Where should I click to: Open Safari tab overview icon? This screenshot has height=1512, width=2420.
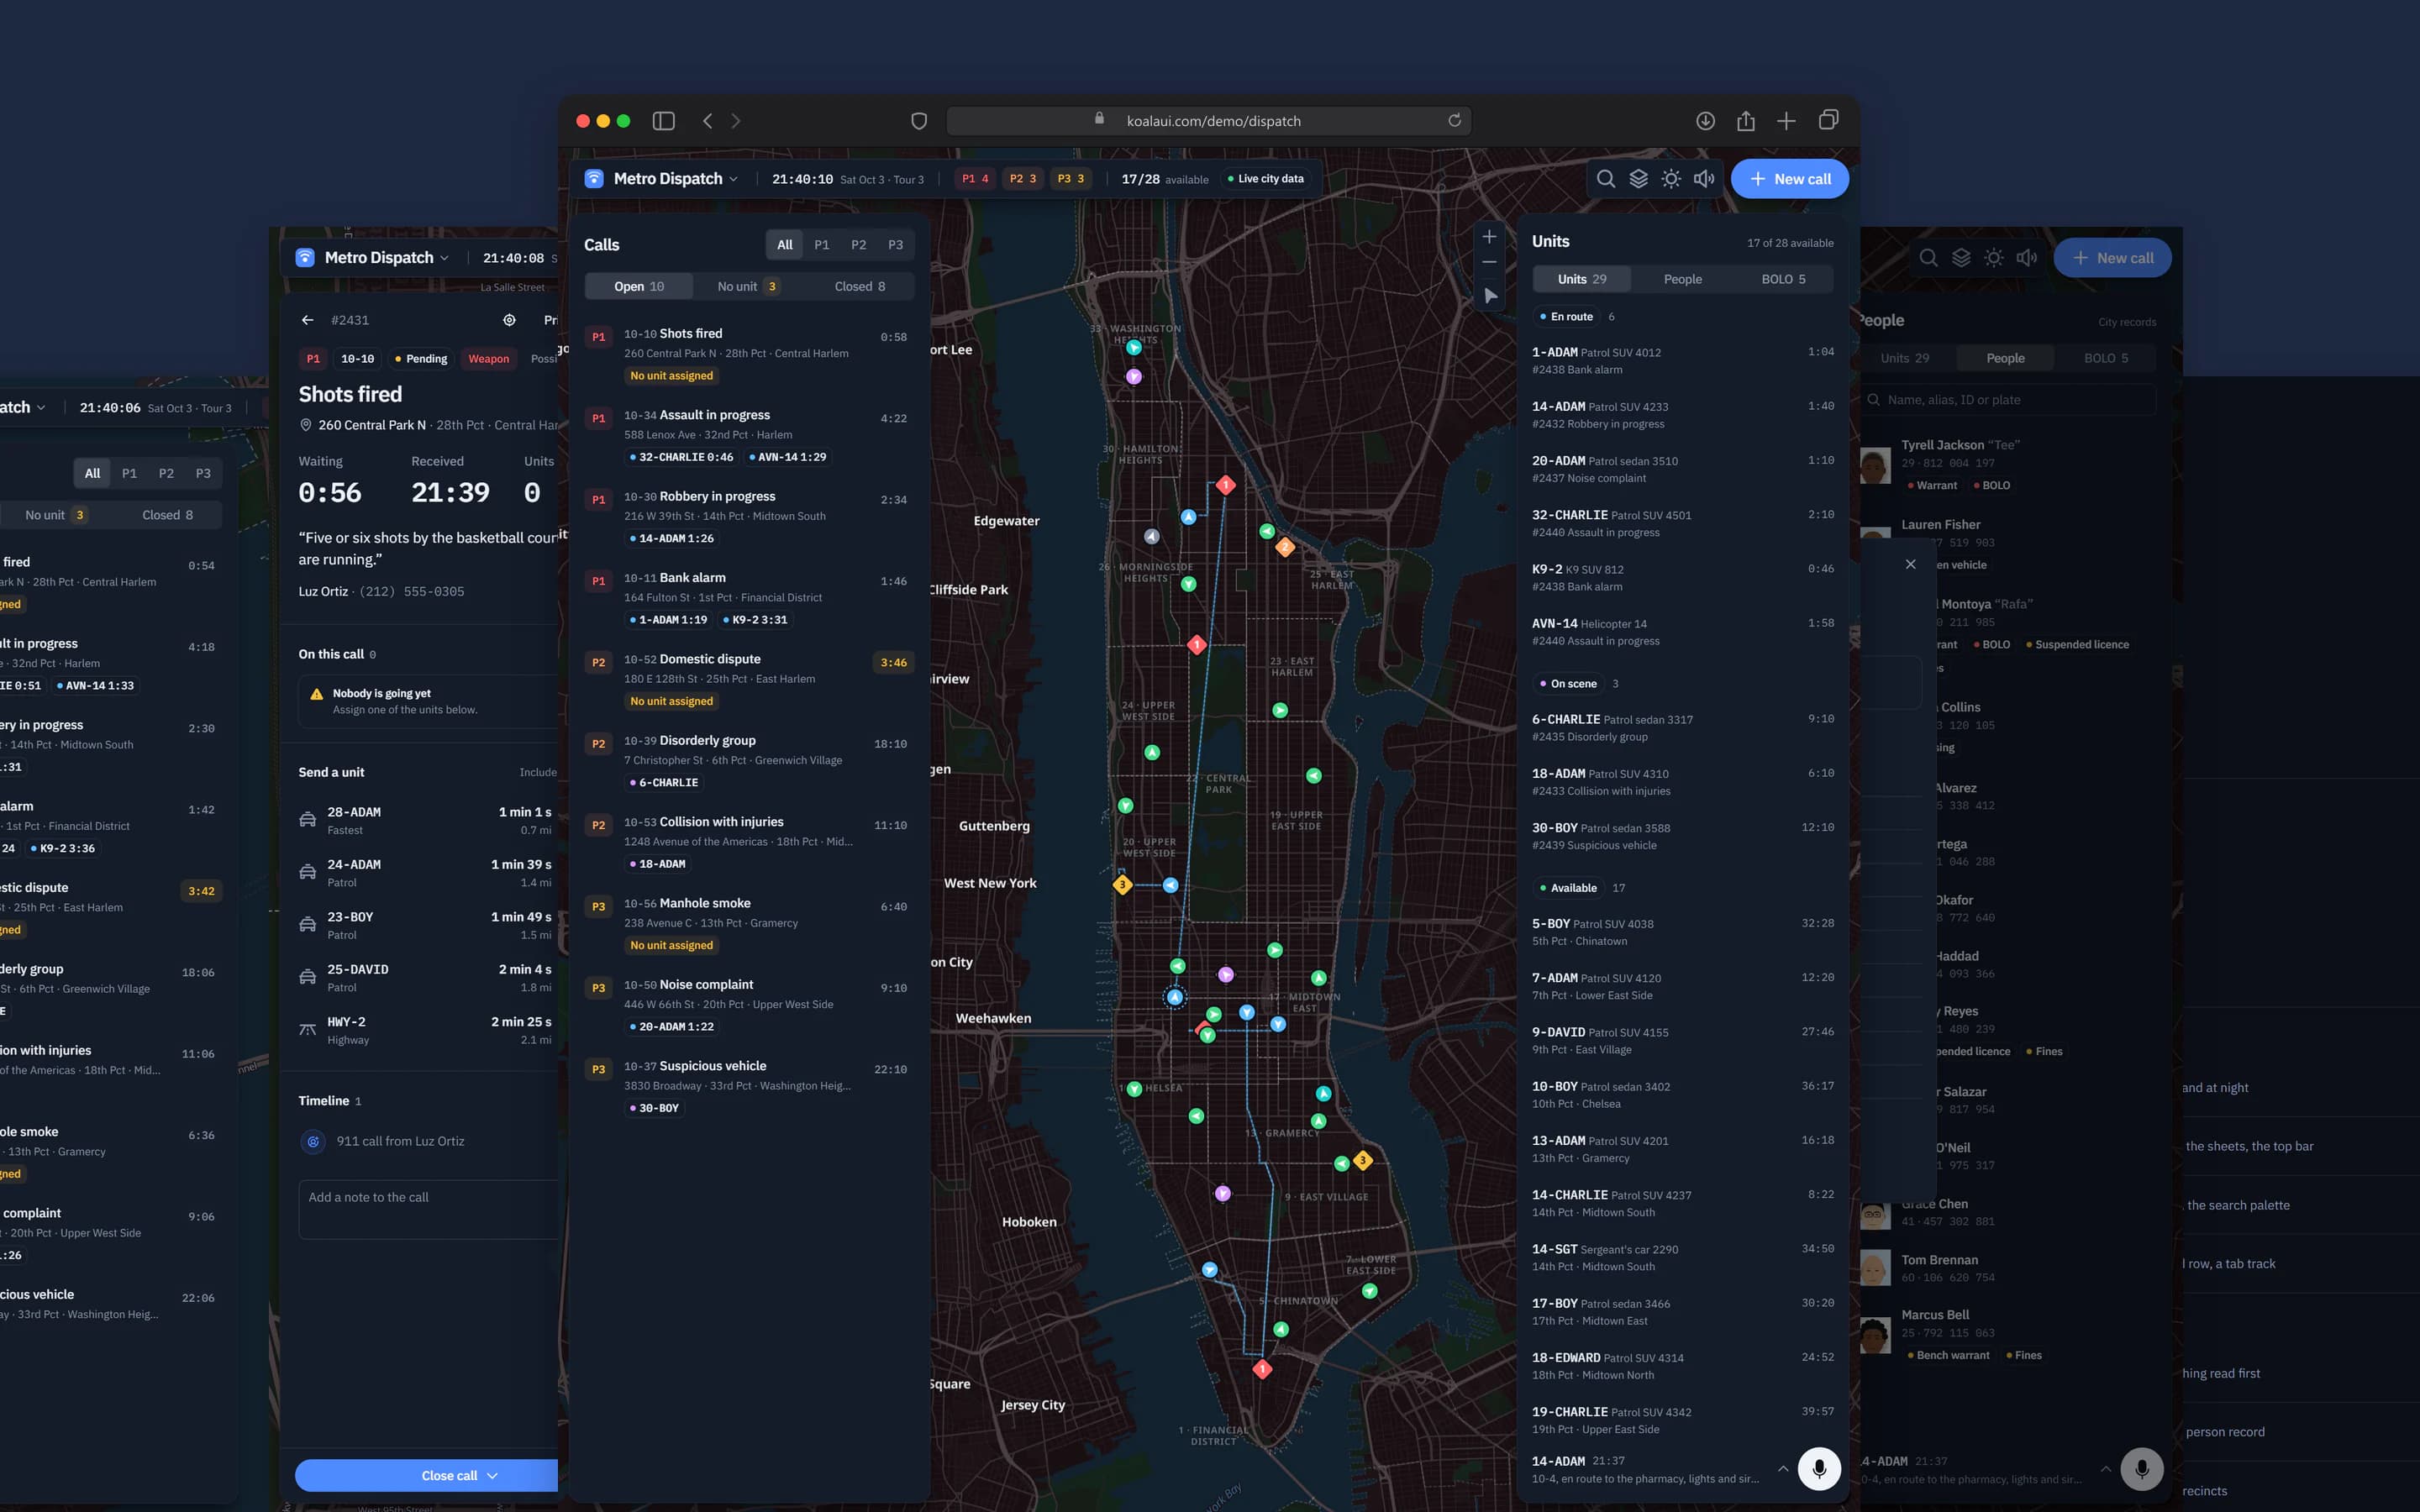[x=1828, y=120]
